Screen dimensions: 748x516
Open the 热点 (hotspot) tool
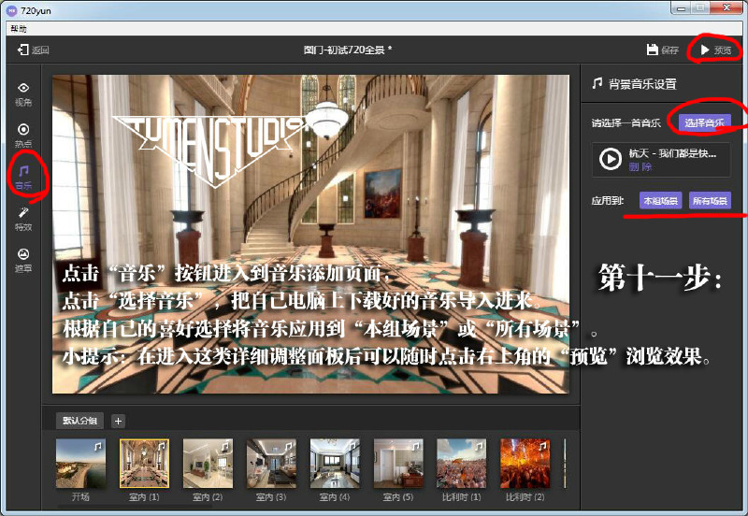[23, 136]
